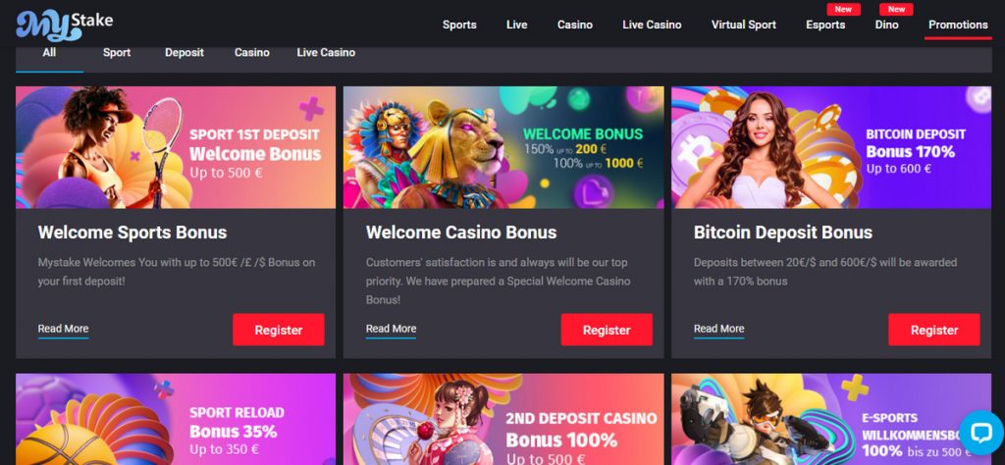Open the Dino game link

tap(887, 25)
